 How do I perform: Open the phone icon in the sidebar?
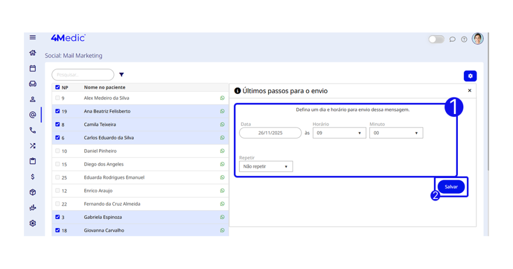(x=33, y=130)
